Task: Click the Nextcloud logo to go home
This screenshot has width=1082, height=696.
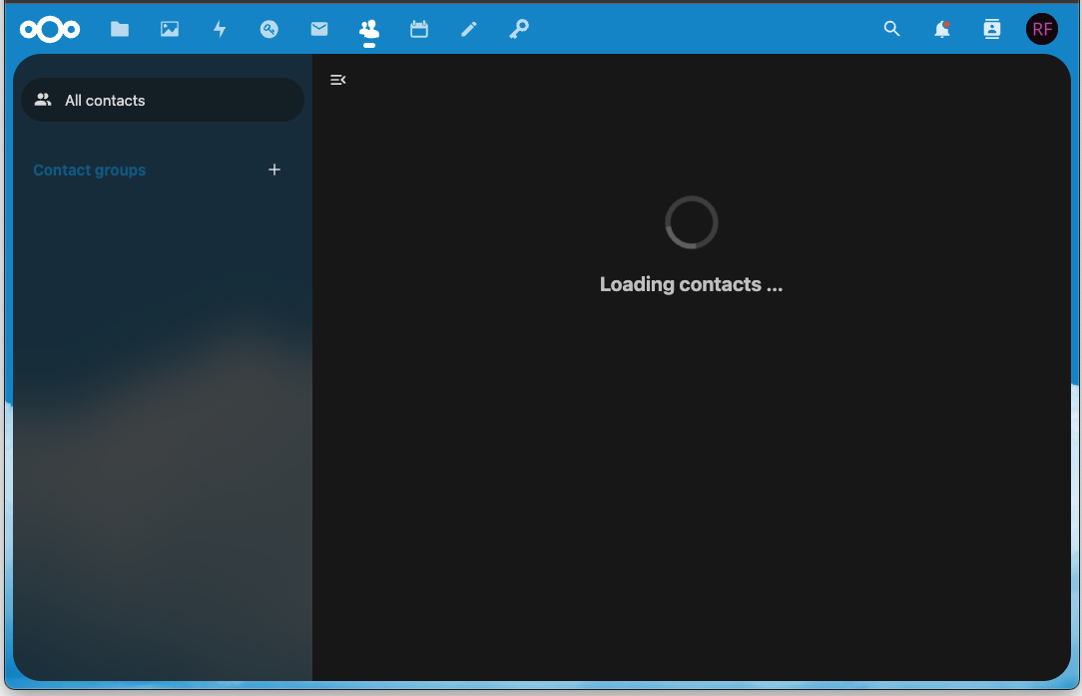Action: pos(50,29)
